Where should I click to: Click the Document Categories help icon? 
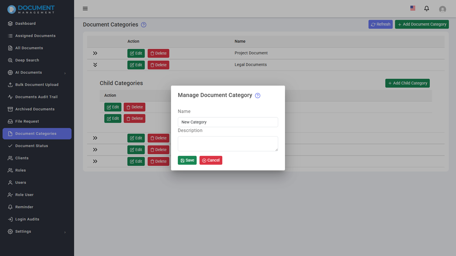[144, 25]
